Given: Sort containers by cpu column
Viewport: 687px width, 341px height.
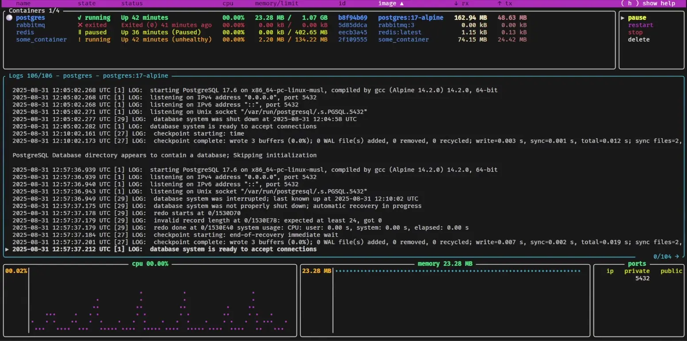Looking at the screenshot, I should pyautogui.click(x=228, y=3).
